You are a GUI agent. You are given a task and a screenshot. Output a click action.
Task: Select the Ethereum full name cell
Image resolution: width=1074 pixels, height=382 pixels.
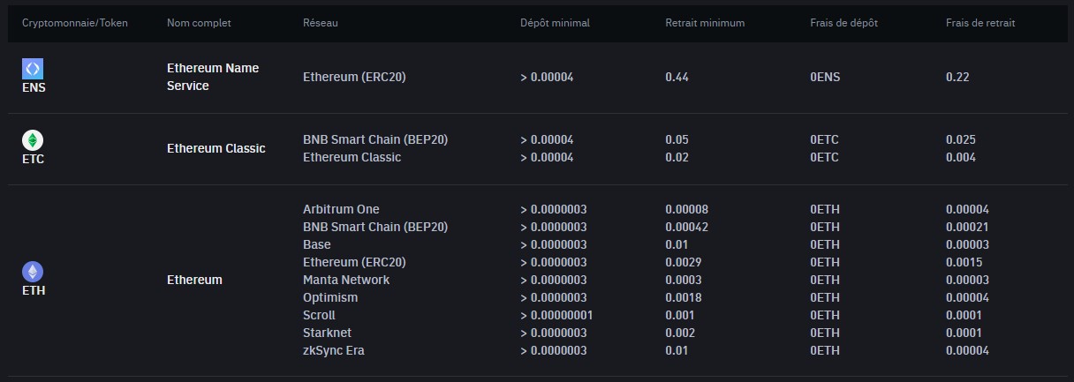pos(194,280)
